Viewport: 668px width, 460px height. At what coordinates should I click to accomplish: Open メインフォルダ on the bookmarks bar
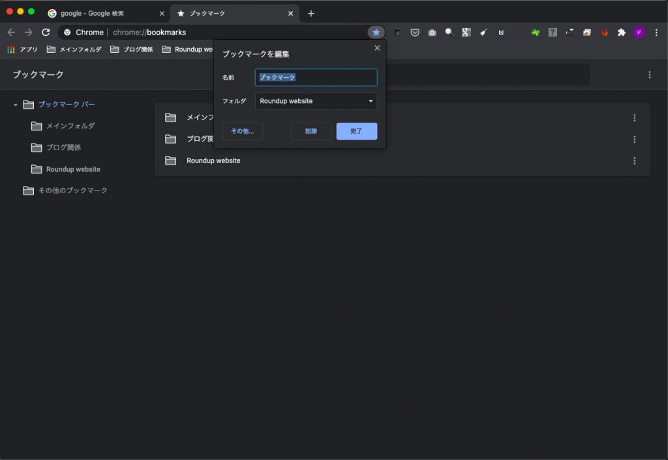pyautogui.click(x=74, y=50)
